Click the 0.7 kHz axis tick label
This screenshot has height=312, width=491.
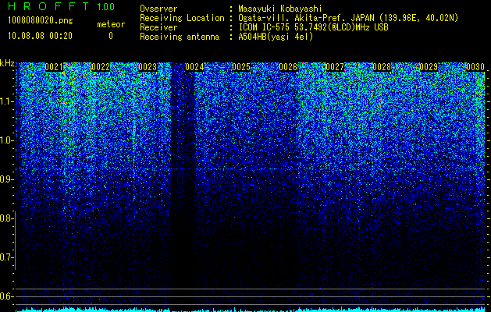click(x=6, y=257)
